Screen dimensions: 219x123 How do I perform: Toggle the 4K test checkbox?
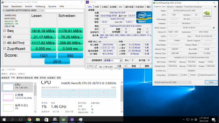pyautogui.click(x=5, y=37)
